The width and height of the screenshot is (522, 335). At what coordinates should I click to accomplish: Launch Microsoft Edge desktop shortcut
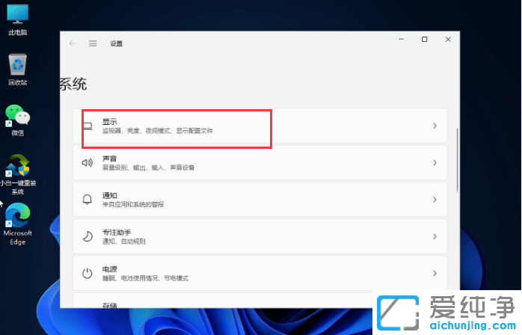tap(18, 224)
